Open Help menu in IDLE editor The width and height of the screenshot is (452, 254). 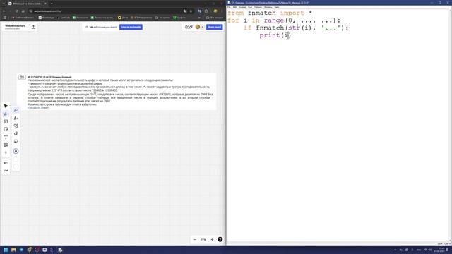[x=276, y=7]
